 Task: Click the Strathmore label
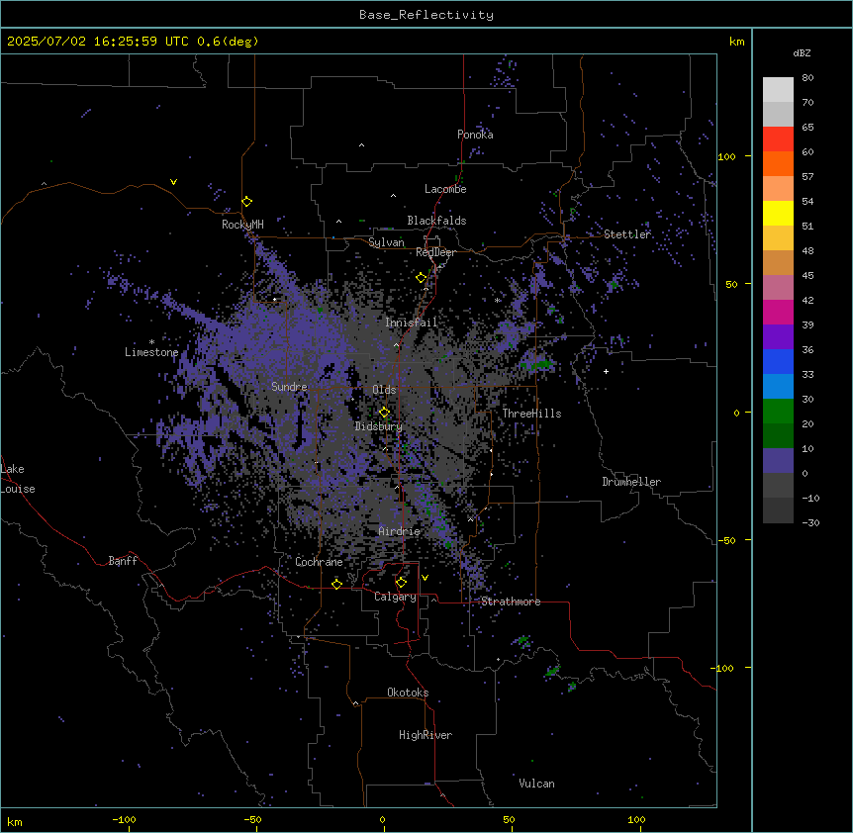(511, 602)
